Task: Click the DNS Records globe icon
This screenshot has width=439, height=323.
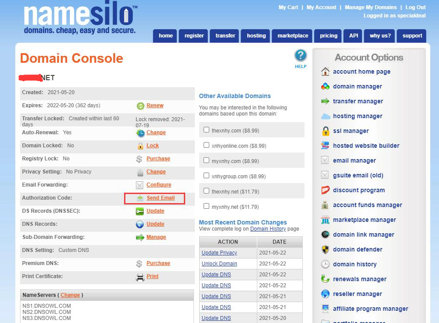Action: click(140, 224)
